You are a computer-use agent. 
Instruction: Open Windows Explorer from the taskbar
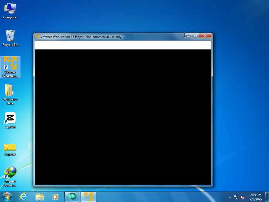tap(40, 197)
